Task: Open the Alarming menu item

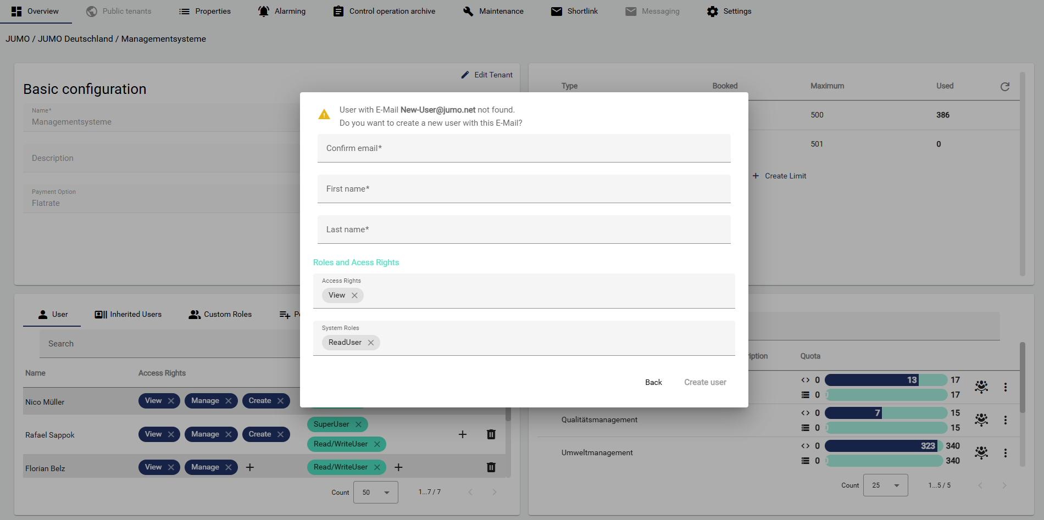Action: 282,12
